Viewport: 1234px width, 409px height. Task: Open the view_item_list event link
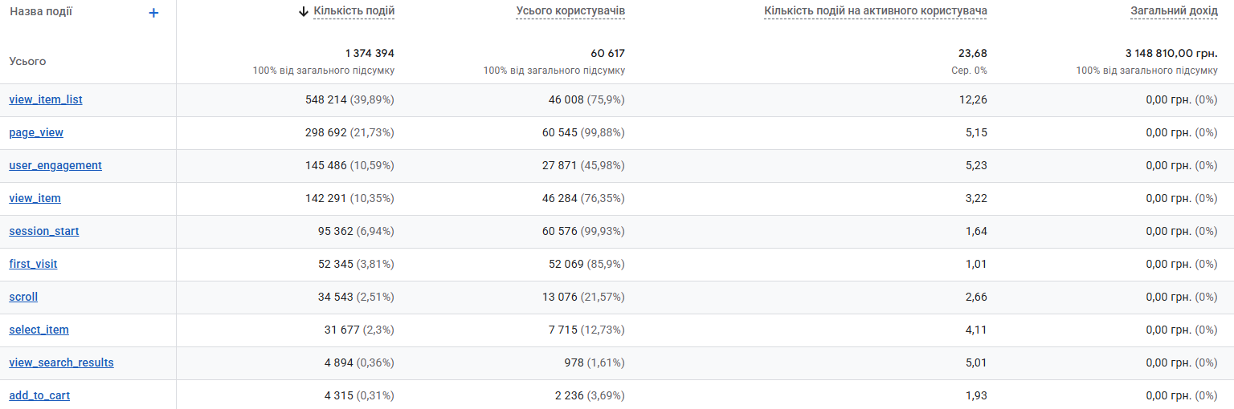point(46,100)
